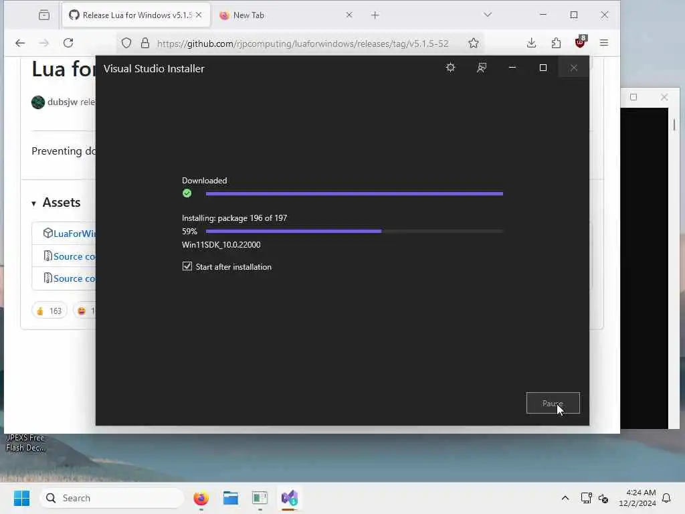Maximize the Firefox window
The image size is (685, 514).
[574, 15]
